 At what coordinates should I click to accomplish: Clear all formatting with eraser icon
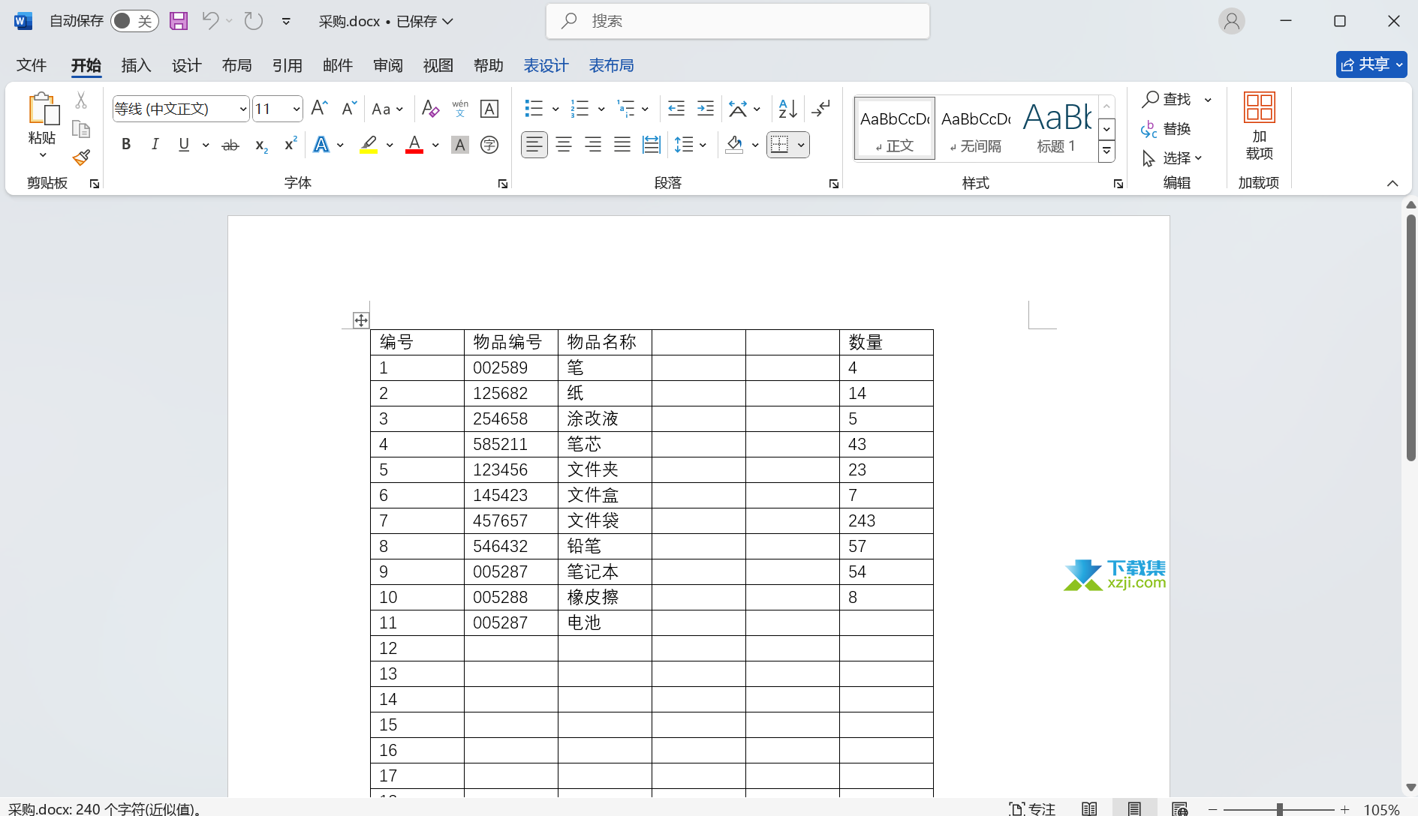click(x=430, y=109)
